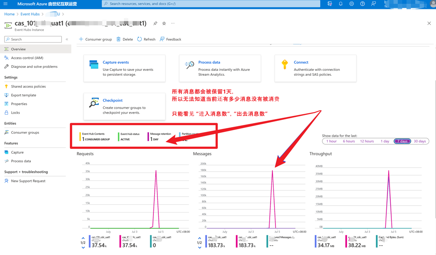Collapse the left navigation pane

[67, 39]
